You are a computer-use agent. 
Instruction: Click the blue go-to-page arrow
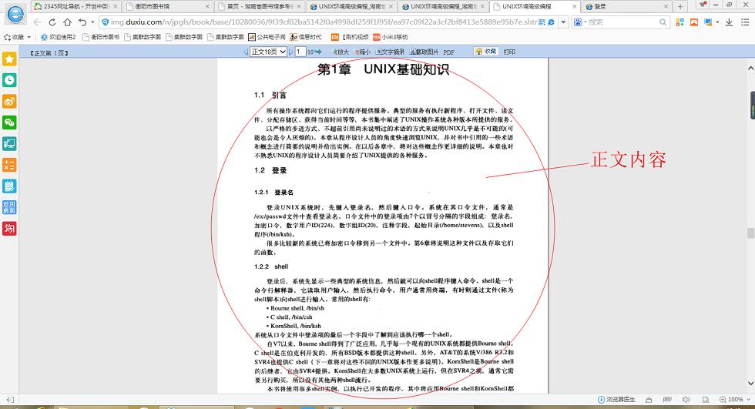317,52
